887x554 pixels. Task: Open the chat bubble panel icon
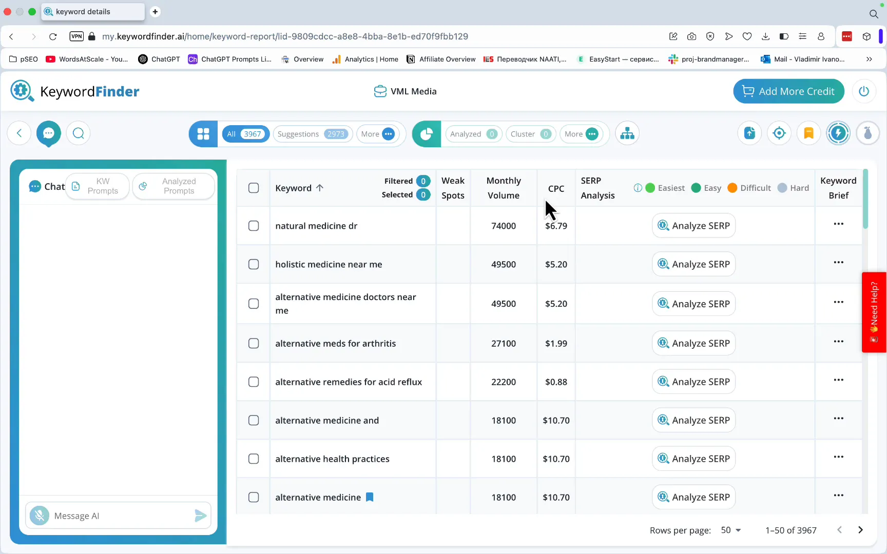pos(49,133)
